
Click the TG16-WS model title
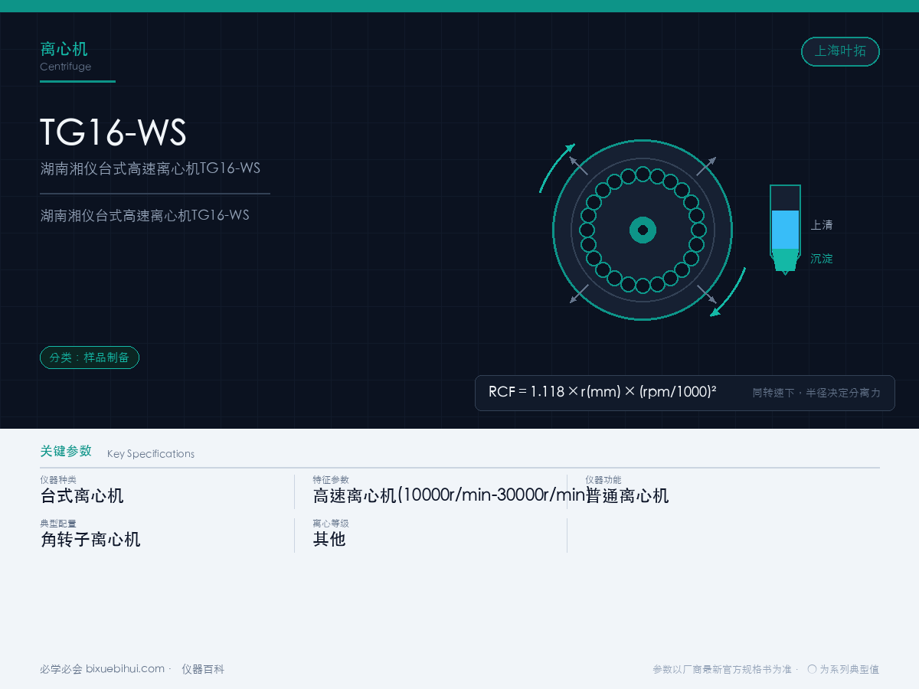(x=113, y=132)
